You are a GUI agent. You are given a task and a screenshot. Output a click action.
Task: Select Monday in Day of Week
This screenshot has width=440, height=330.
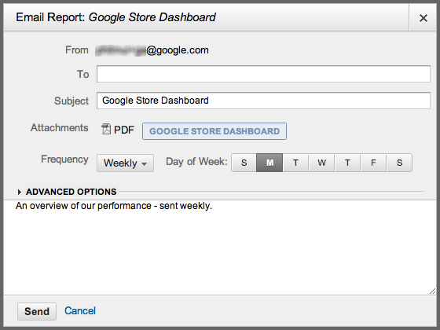269,163
